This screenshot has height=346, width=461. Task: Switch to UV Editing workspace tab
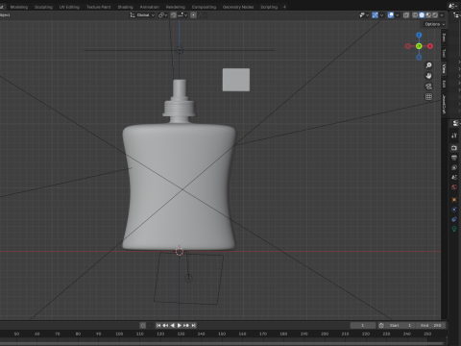tap(69, 7)
